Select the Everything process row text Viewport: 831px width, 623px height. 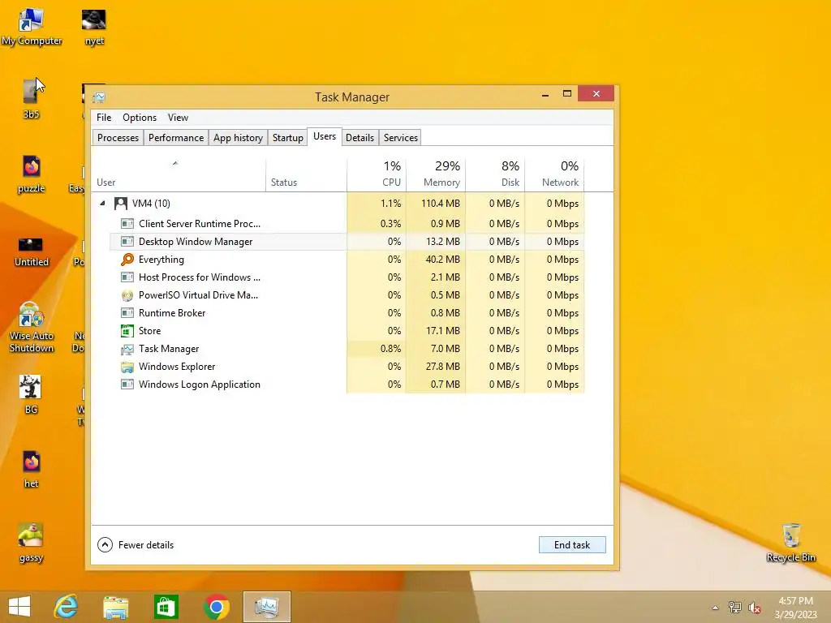[161, 260]
